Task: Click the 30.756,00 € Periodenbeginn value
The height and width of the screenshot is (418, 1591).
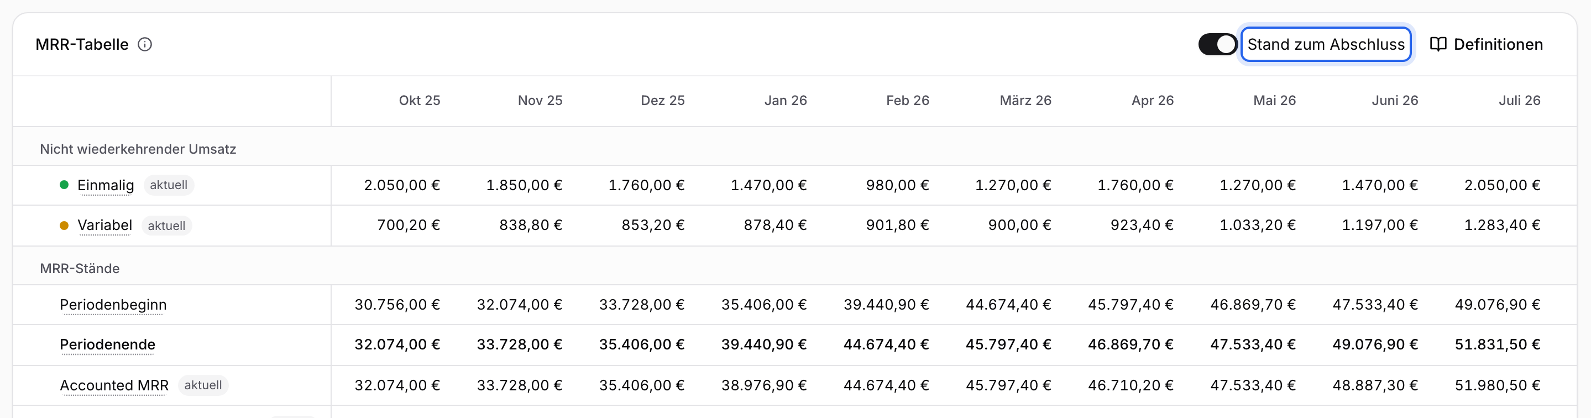Action: pos(397,305)
